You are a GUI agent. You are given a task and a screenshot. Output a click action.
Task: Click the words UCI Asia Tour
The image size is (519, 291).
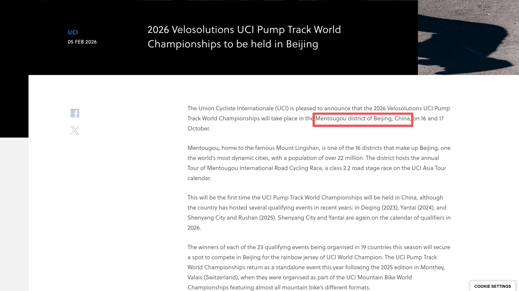tap(429, 168)
